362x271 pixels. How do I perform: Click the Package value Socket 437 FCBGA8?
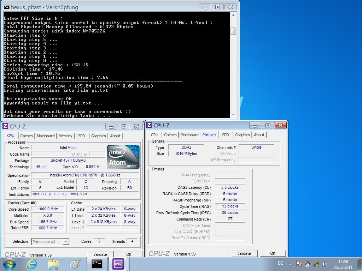(x=68, y=160)
